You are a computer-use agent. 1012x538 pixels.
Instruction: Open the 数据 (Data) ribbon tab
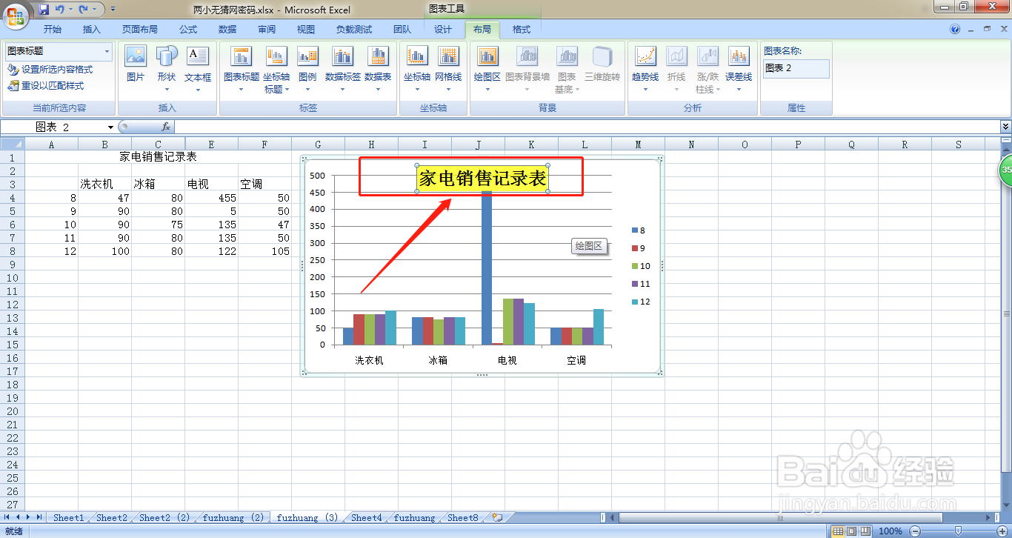tap(227, 30)
